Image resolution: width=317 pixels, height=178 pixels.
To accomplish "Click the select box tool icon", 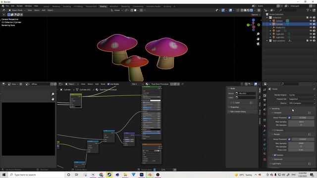I will coord(9,14).
